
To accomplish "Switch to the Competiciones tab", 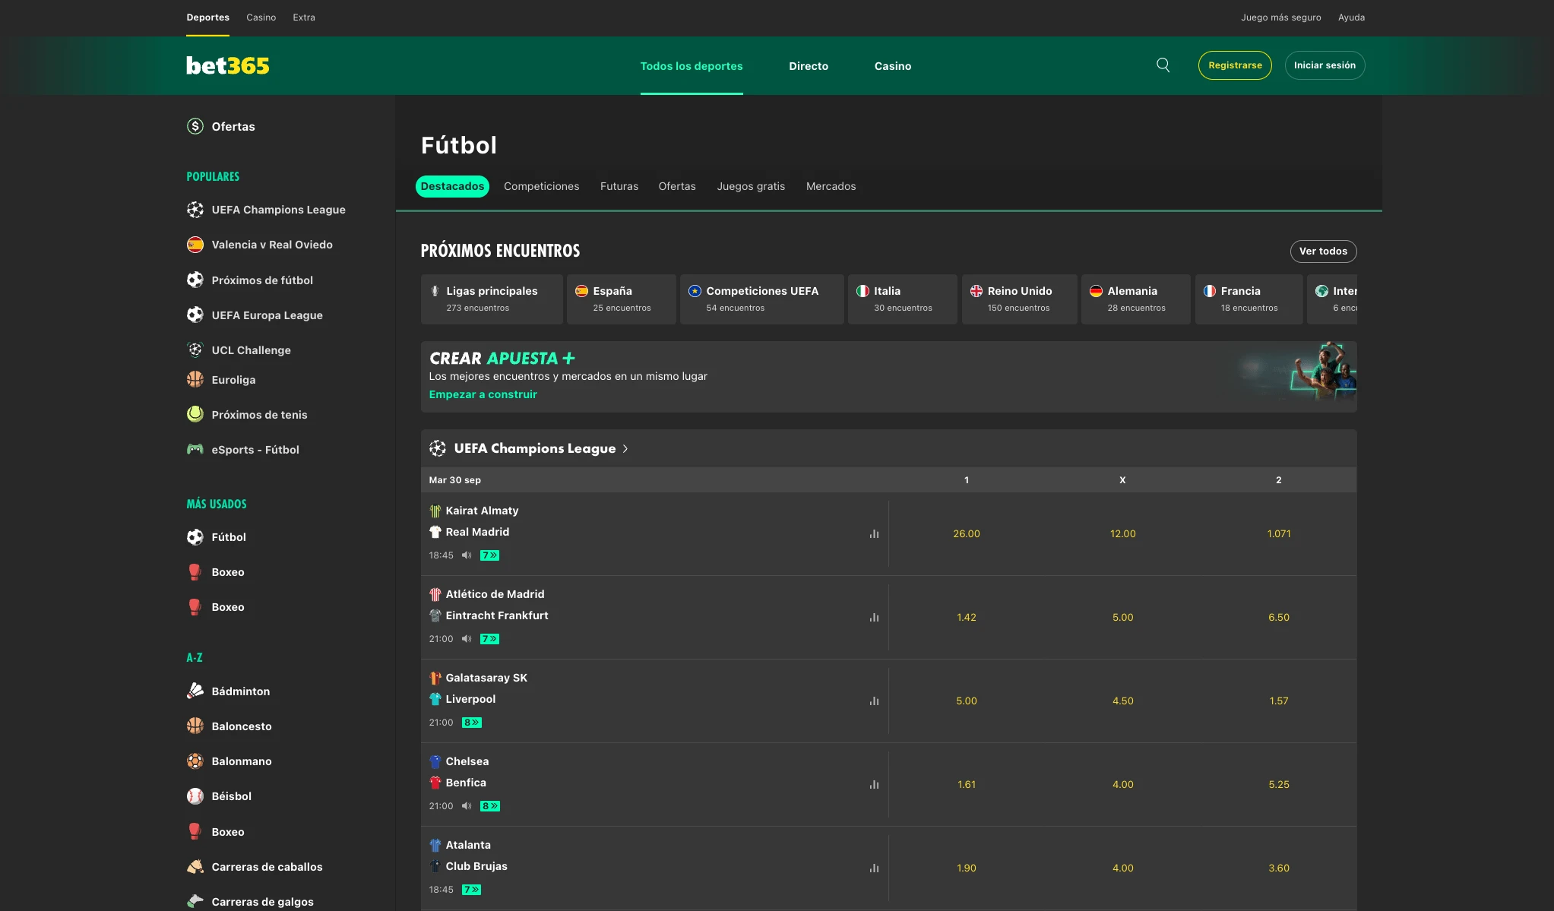I will point(541,186).
